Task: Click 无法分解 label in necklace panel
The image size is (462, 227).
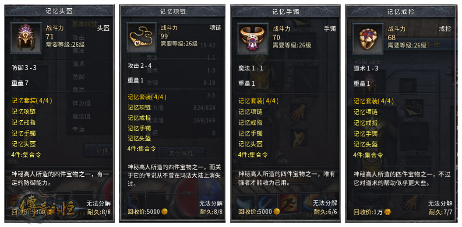Action: click(x=211, y=203)
